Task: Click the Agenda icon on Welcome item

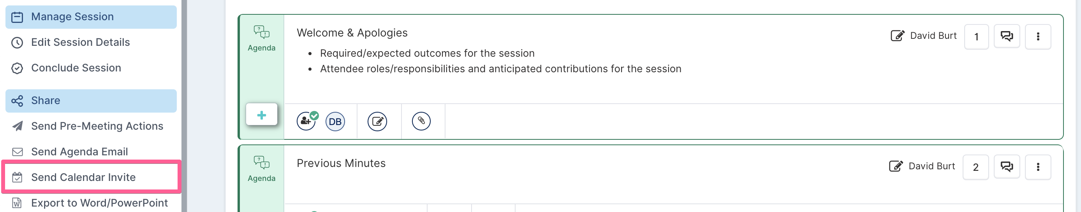Action: point(261,38)
